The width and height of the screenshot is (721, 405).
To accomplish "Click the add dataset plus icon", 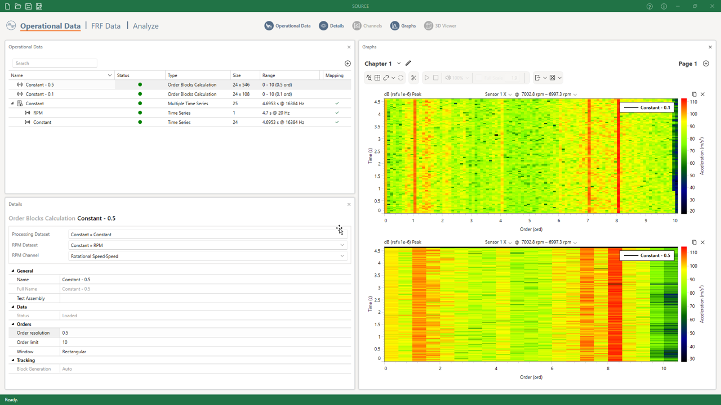I will click(x=348, y=64).
